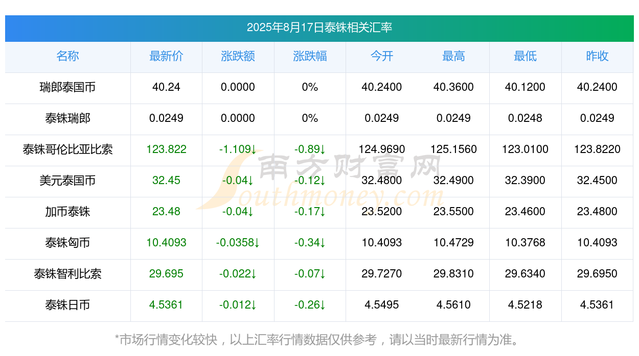Click high value 29.8310
The image size is (639, 356).
click(x=453, y=274)
